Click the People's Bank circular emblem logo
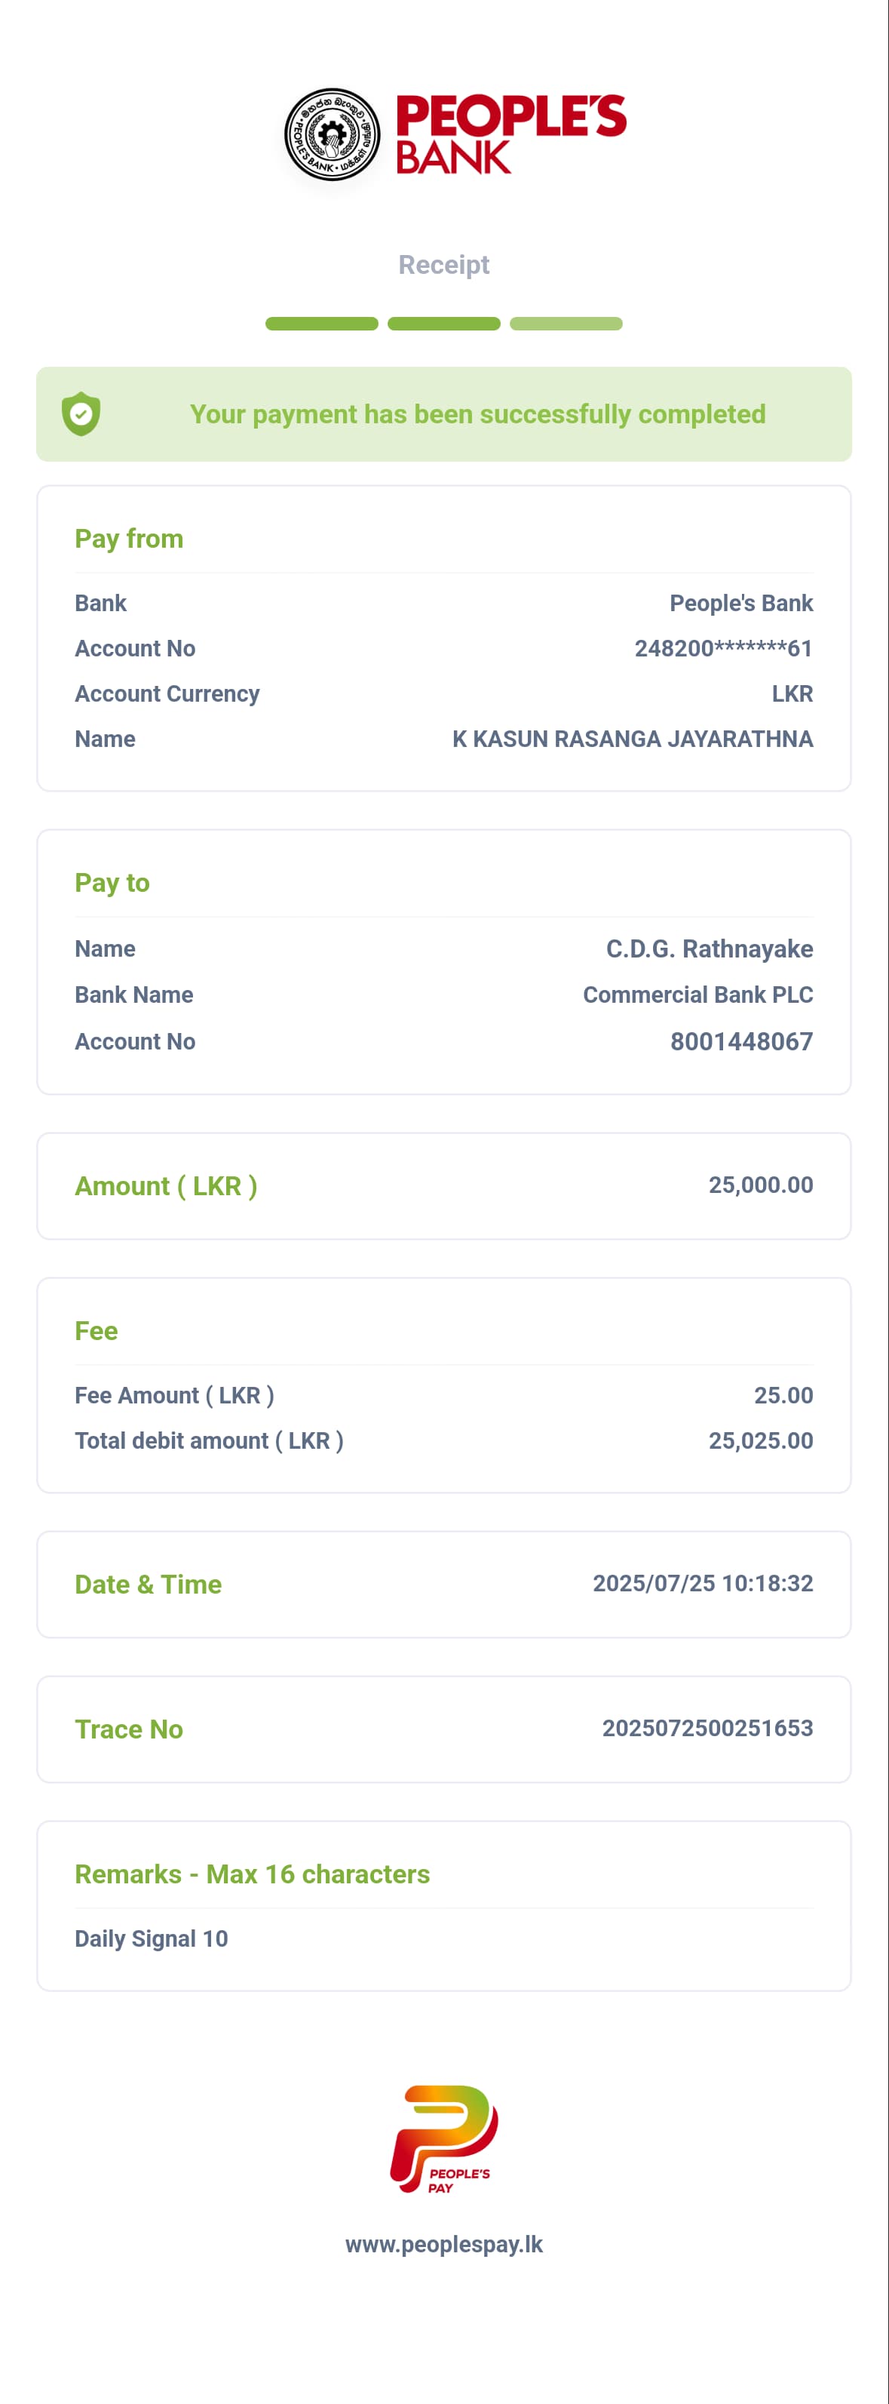The width and height of the screenshot is (889, 2404). (332, 134)
